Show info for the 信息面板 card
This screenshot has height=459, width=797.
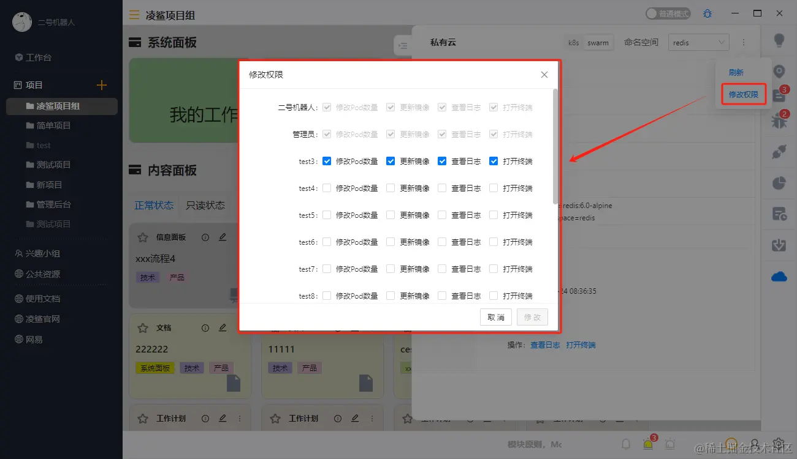click(x=205, y=237)
